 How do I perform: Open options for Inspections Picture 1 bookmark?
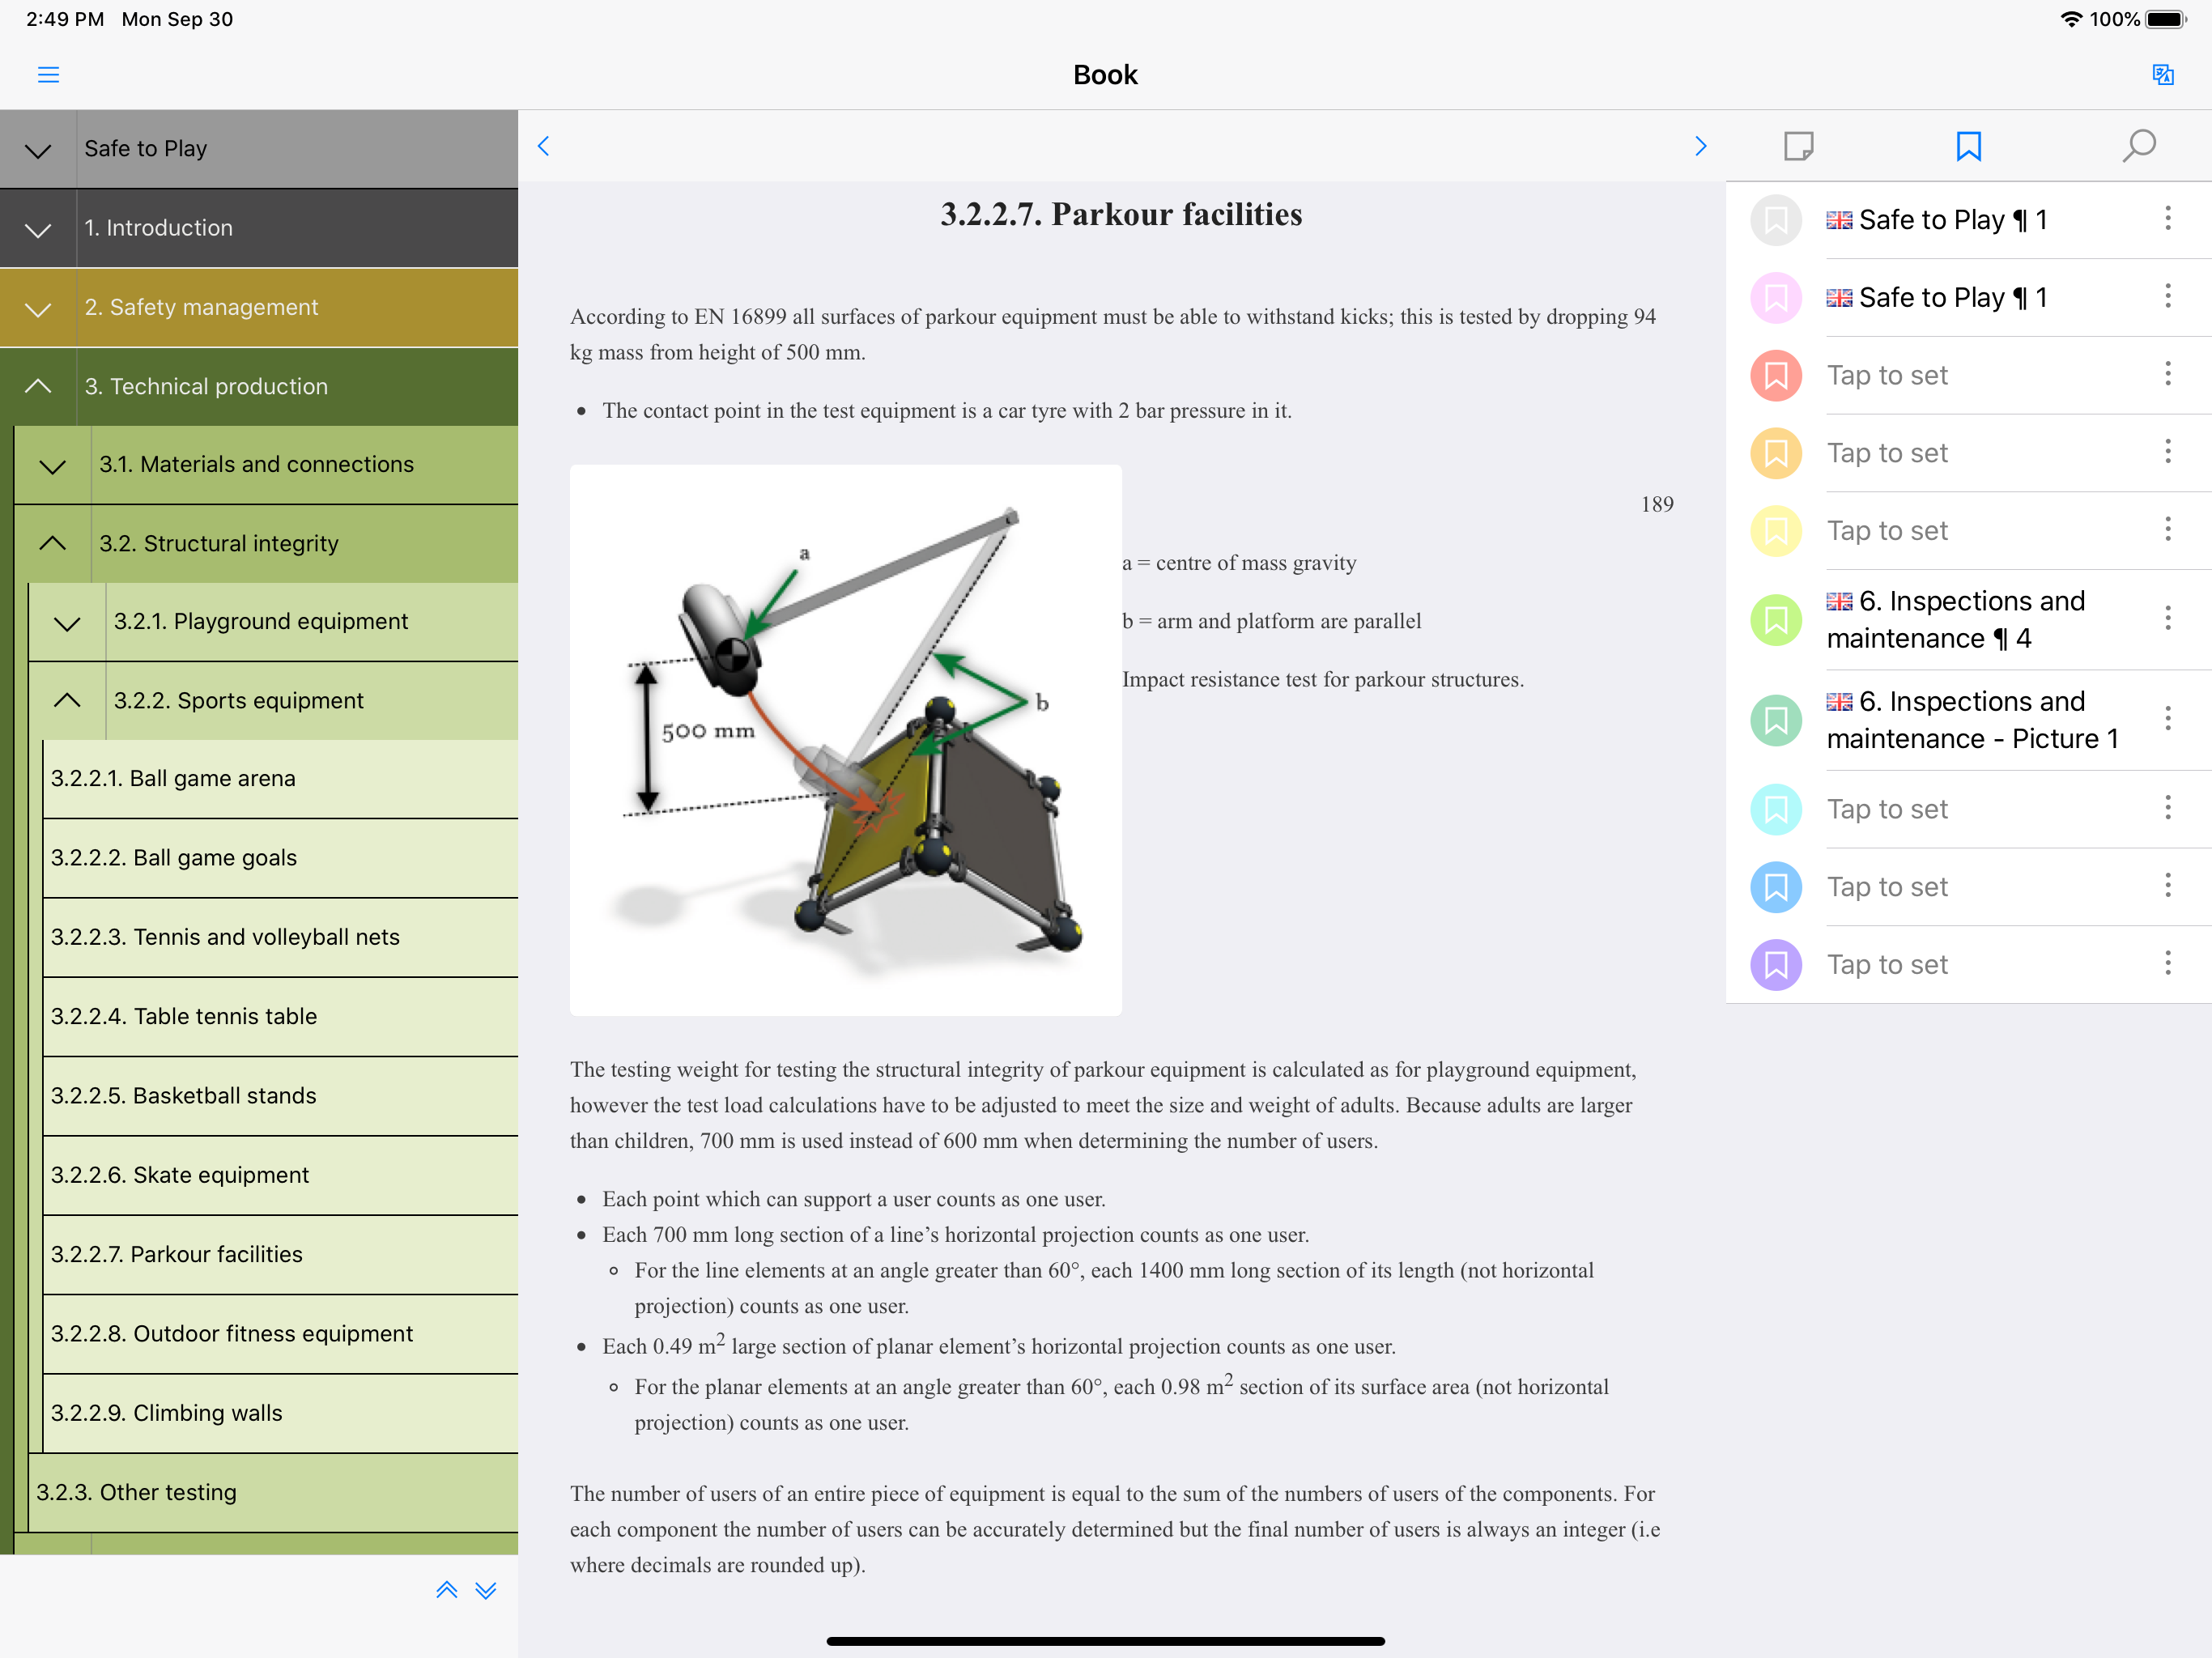coord(2167,718)
